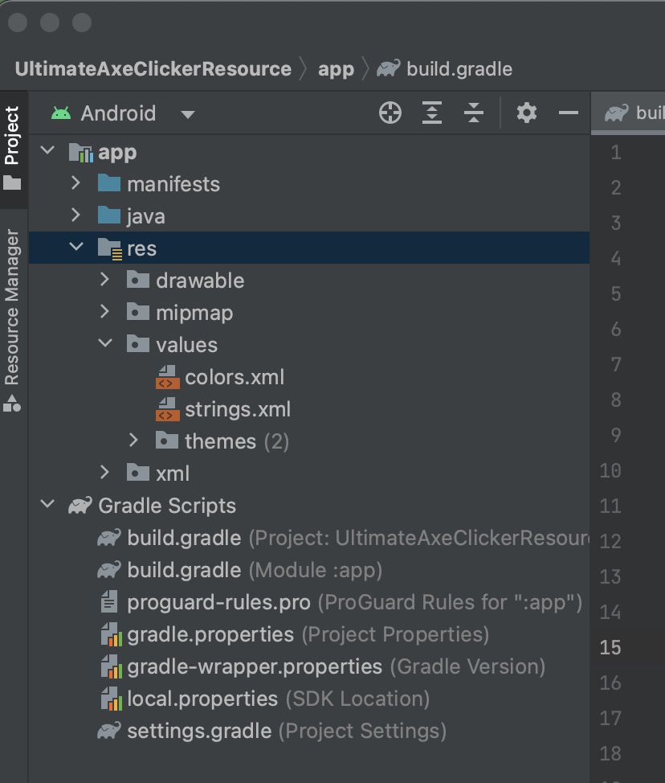This screenshot has height=783, width=665.
Task: Select gradle-wrapper.properties (Gradle Version)
Action: (337, 666)
